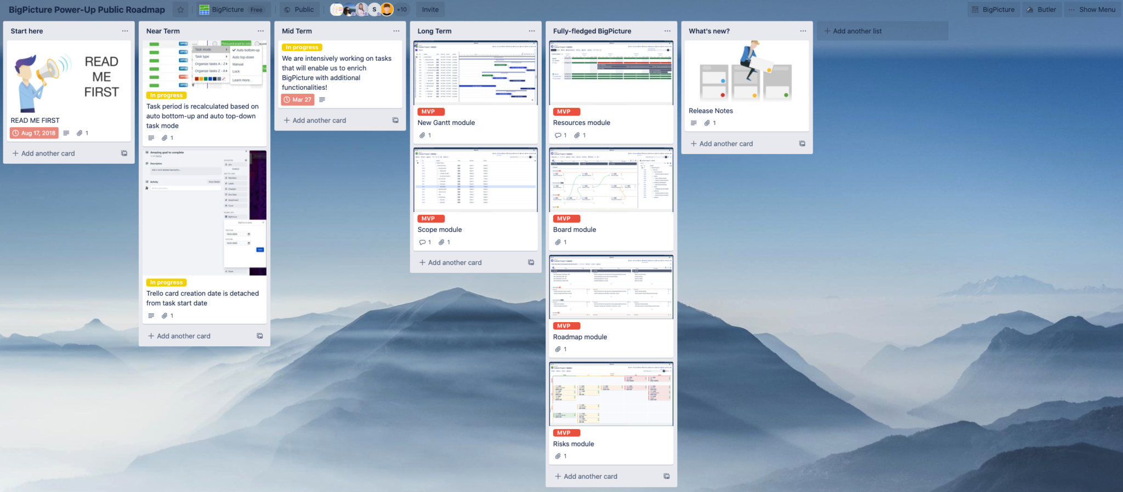The width and height of the screenshot is (1123, 492).
Task: Click attachment icon on Scope module card
Action: coord(441,242)
